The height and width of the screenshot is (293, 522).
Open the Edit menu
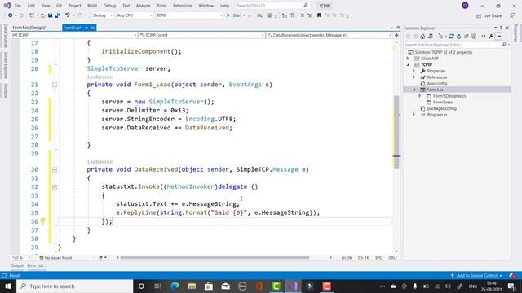[31, 6]
